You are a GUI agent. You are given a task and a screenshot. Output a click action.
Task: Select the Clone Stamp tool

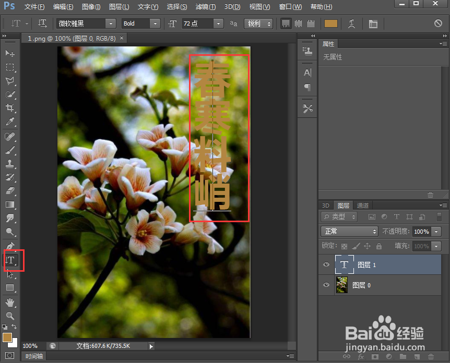coord(10,164)
